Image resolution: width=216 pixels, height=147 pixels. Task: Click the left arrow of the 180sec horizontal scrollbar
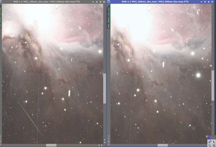(x=99, y=145)
